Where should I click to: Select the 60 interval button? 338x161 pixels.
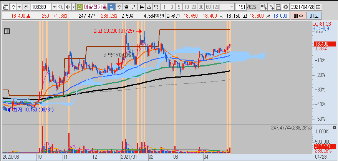[208, 7]
